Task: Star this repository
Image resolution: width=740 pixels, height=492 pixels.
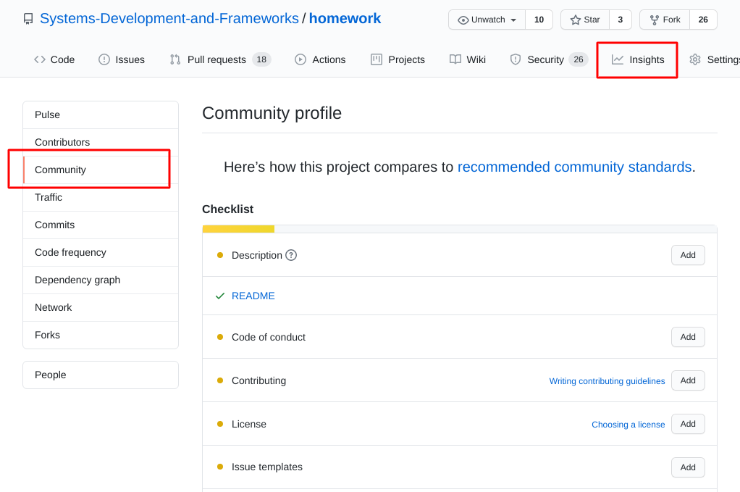Action: pos(585,20)
